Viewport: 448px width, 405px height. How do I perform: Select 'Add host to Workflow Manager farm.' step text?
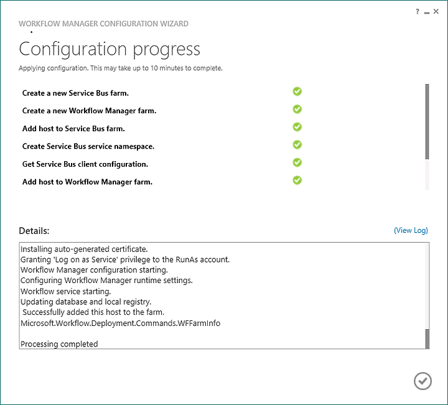88,182
